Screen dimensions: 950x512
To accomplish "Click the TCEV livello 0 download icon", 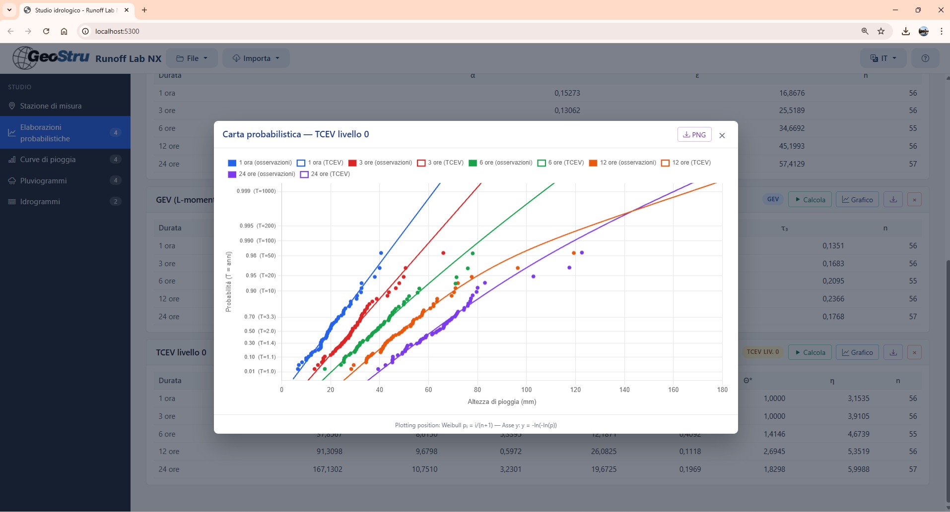I will (x=893, y=352).
